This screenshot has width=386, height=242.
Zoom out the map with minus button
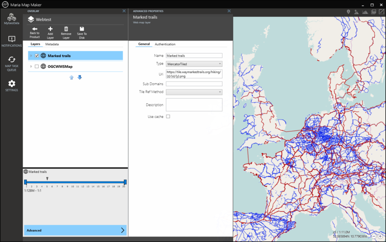coord(373,236)
